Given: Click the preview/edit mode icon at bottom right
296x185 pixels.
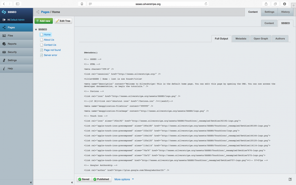Looking at the screenshot, I should pyautogui.click(x=290, y=179).
